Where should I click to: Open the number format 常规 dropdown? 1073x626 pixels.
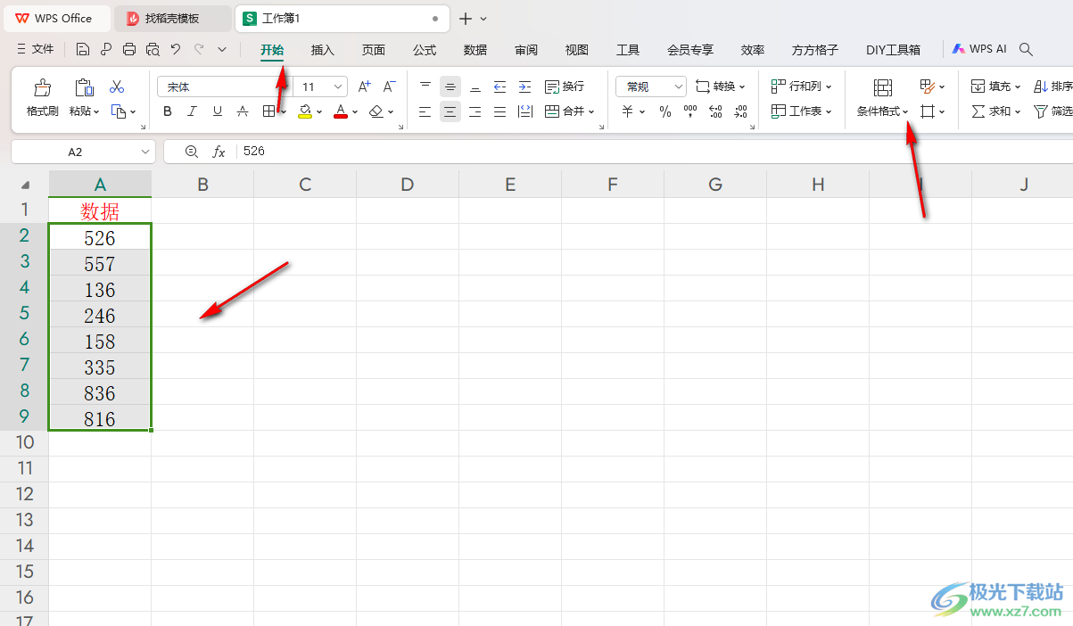(678, 86)
